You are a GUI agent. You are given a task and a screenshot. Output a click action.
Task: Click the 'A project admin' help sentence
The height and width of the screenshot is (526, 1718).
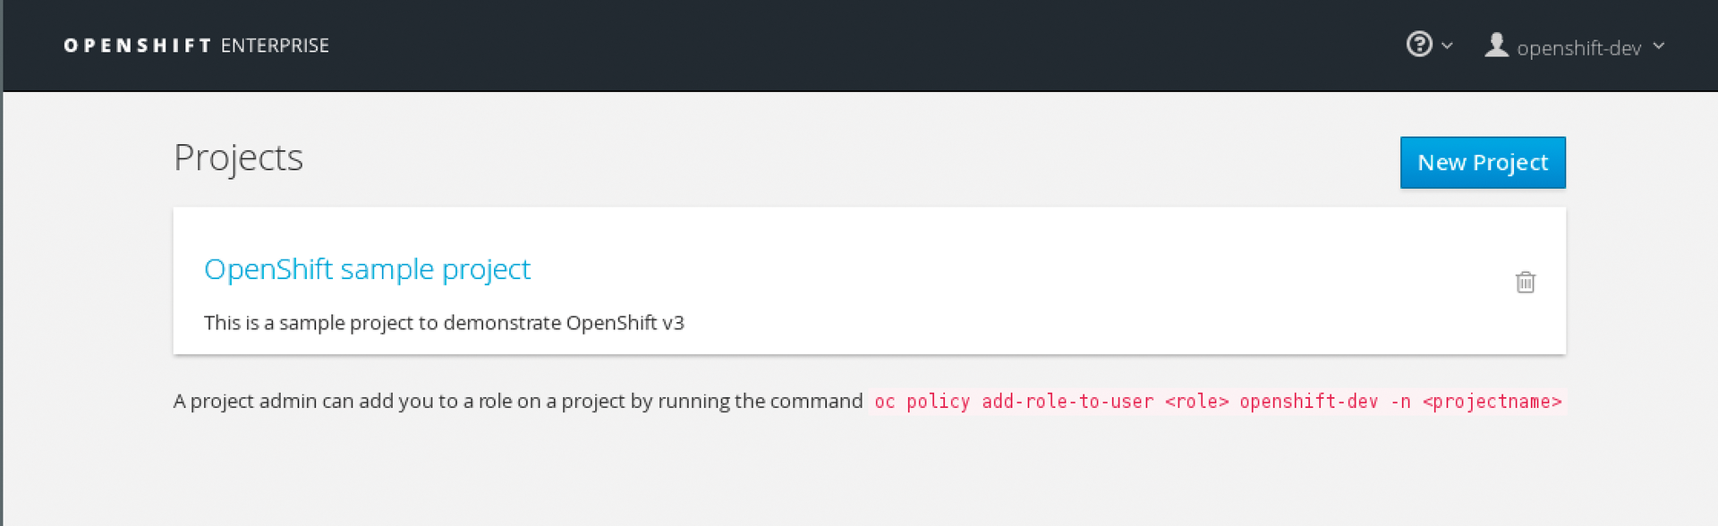coord(517,401)
